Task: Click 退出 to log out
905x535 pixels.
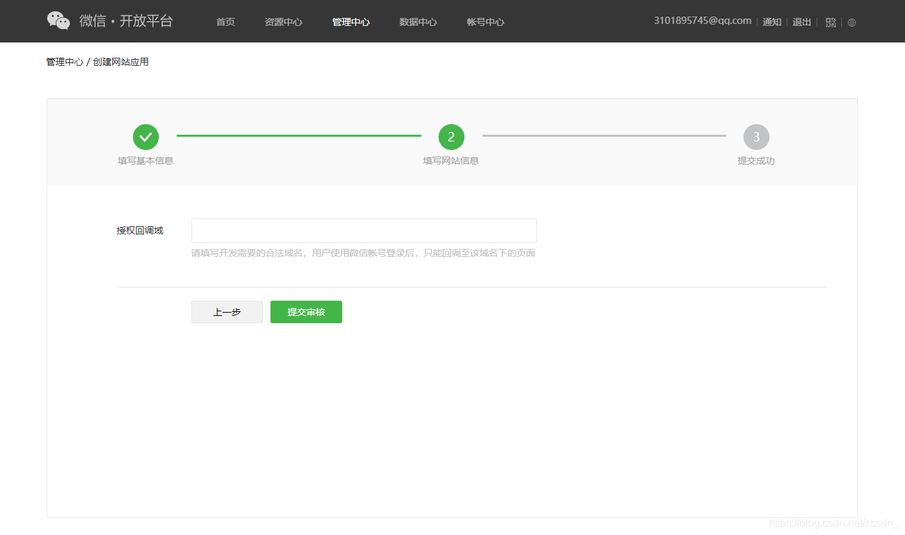Action: click(801, 22)
